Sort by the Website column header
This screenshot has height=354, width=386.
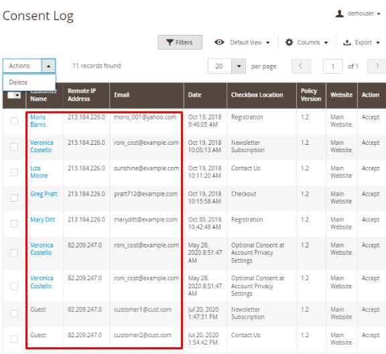pos(342,95)
